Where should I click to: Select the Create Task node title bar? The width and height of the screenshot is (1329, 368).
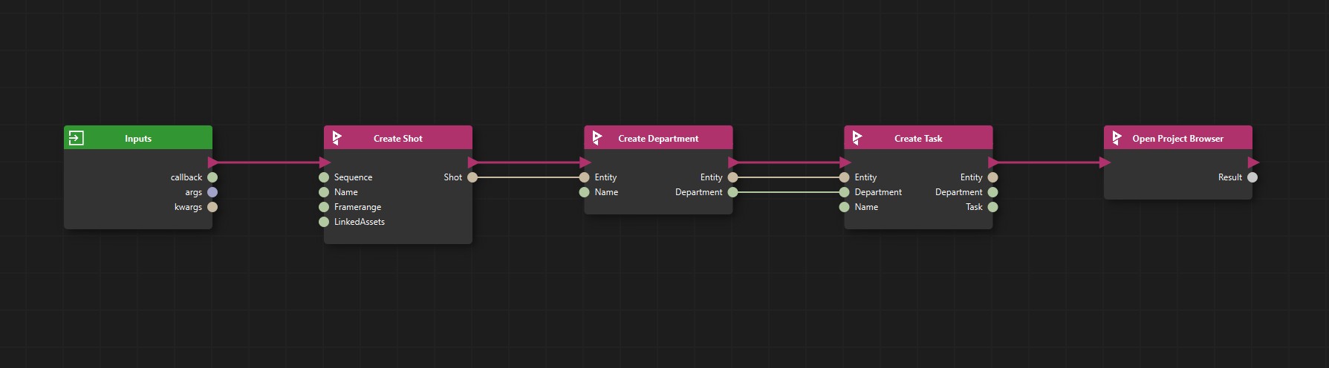tap(918, 138)
